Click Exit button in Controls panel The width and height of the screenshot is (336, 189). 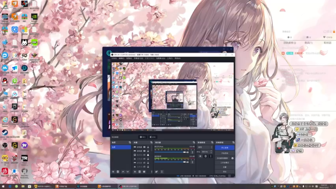point(225,172)
